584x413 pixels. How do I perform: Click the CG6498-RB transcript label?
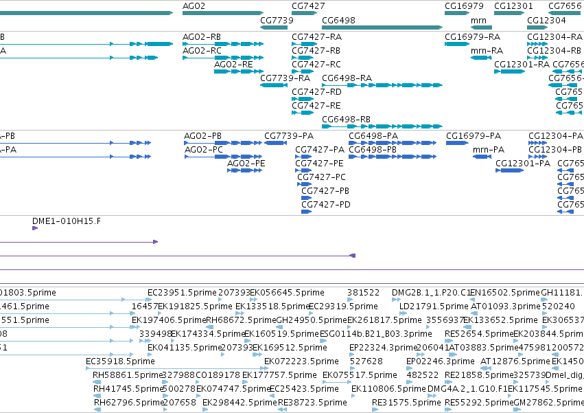[x=347, y=120]
